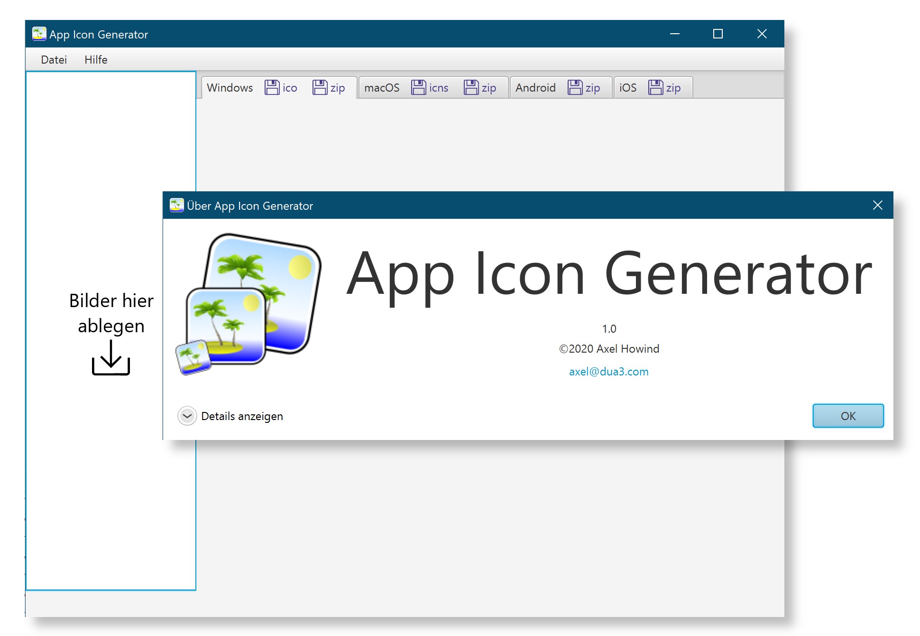Maximize the App Icon Generator window
This screenshot has width=920, height=636.
718,34
